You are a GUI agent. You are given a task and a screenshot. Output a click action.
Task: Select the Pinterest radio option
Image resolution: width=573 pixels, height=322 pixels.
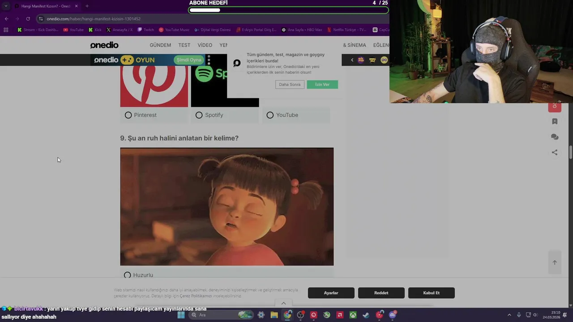(128, 115)
